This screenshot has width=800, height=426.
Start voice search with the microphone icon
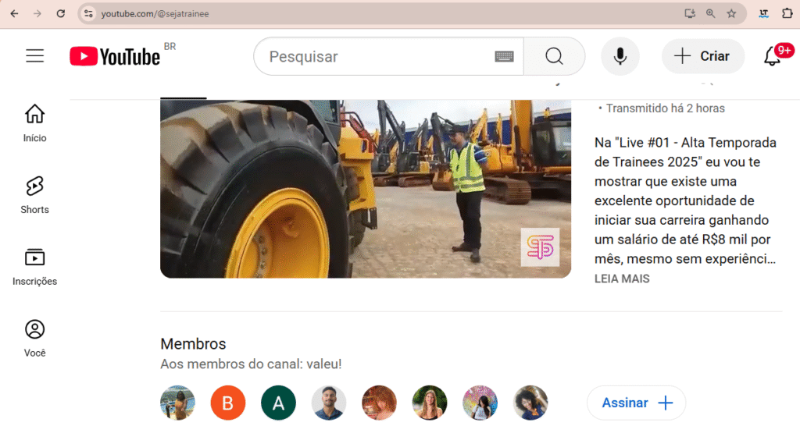click(x=620, y=56)
